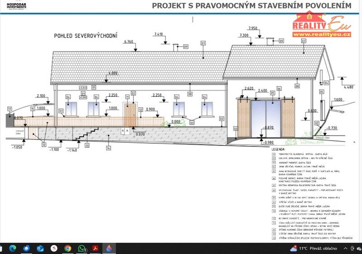The image size is (362, 254).
Task: Click the elevation label '7.410'
Action: (159, 34)
